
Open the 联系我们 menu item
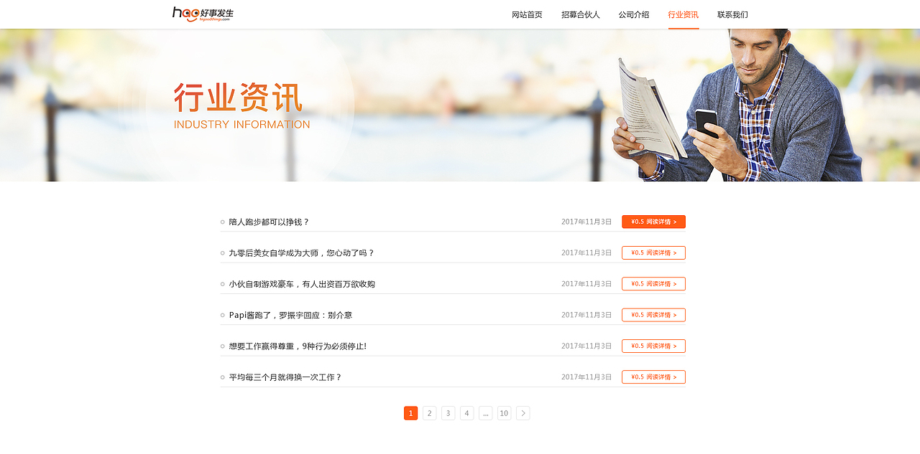[732, 14]
